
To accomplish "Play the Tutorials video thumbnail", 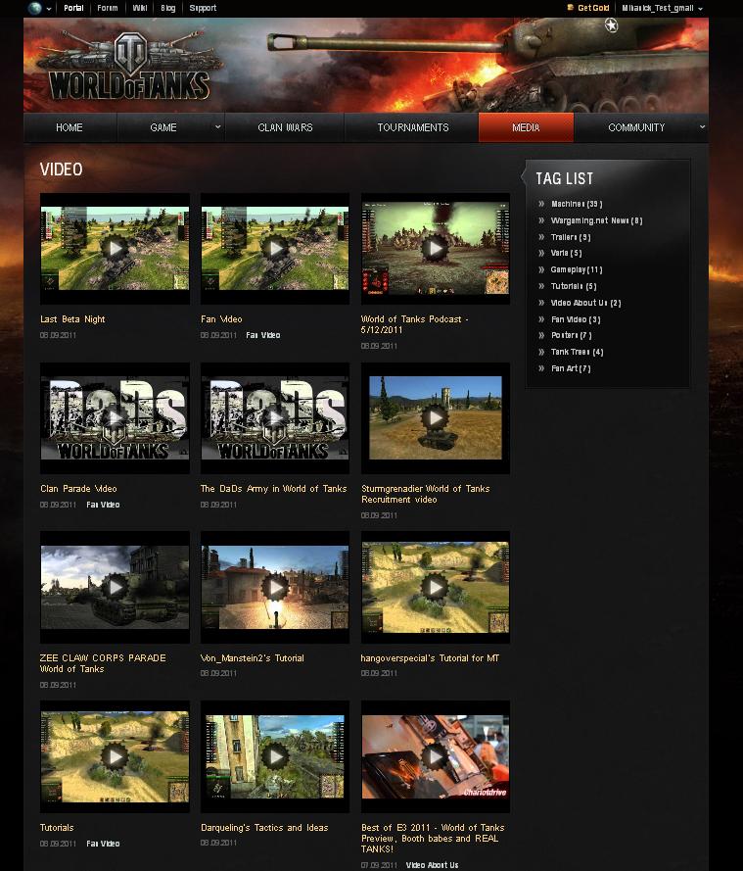I will point(115,756).
